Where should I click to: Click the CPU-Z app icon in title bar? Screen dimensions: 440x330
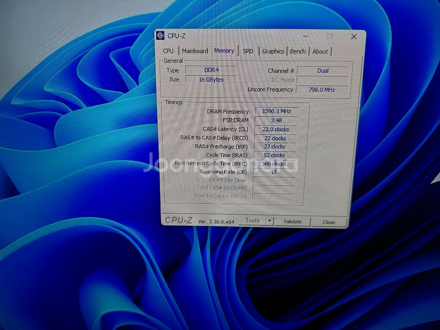pyautogui.click(x=160, y=36)
